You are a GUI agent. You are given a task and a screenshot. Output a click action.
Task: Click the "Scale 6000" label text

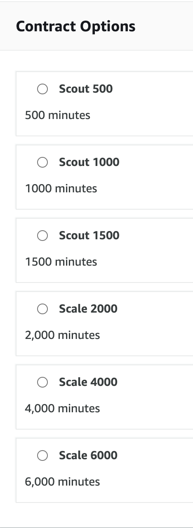click(x=88, y=455)
